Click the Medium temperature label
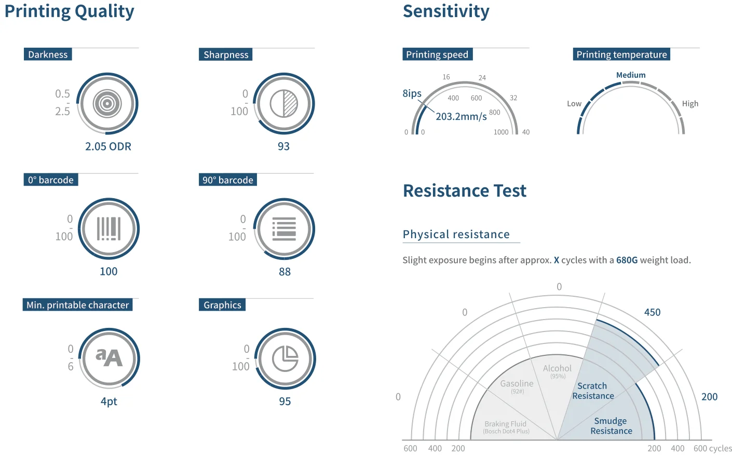 pyautogui.click(x=631, y=75)
